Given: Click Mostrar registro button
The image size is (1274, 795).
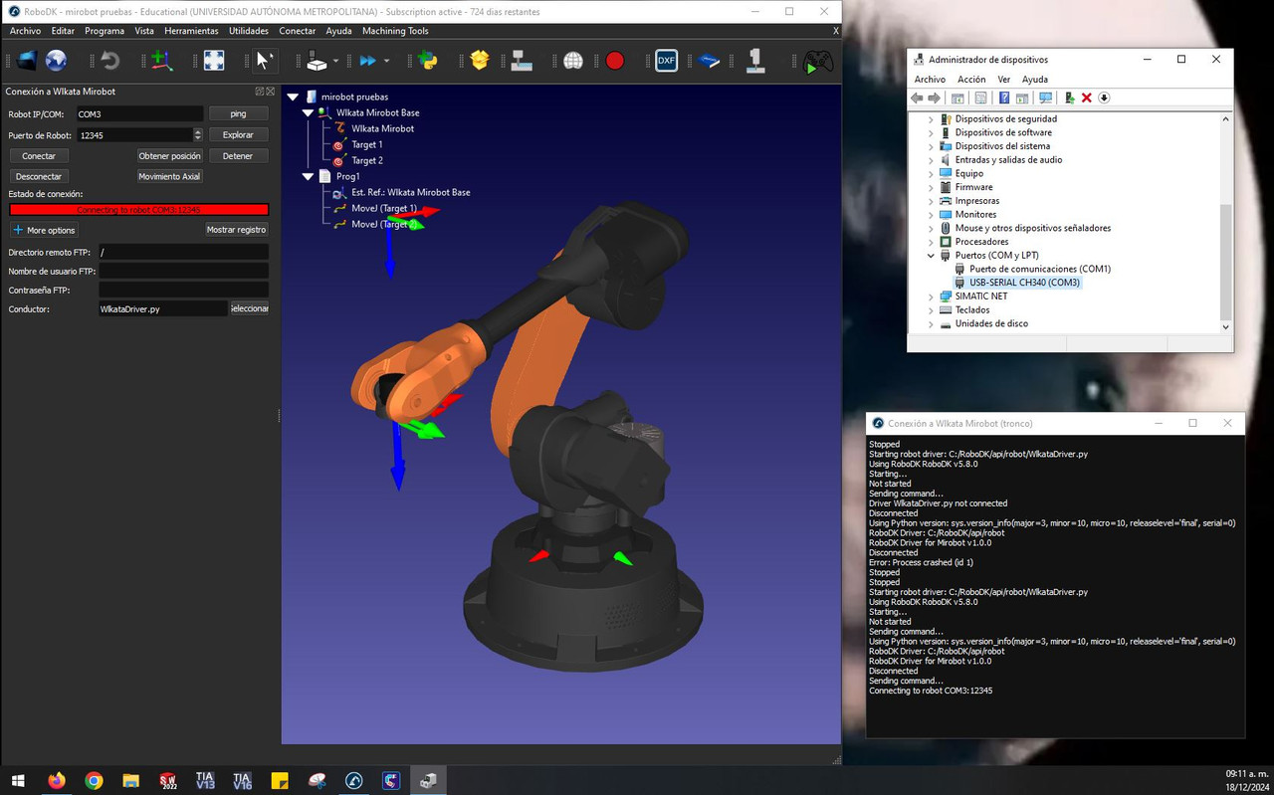Looking at the screenshot, I should (x=236, y=230).
